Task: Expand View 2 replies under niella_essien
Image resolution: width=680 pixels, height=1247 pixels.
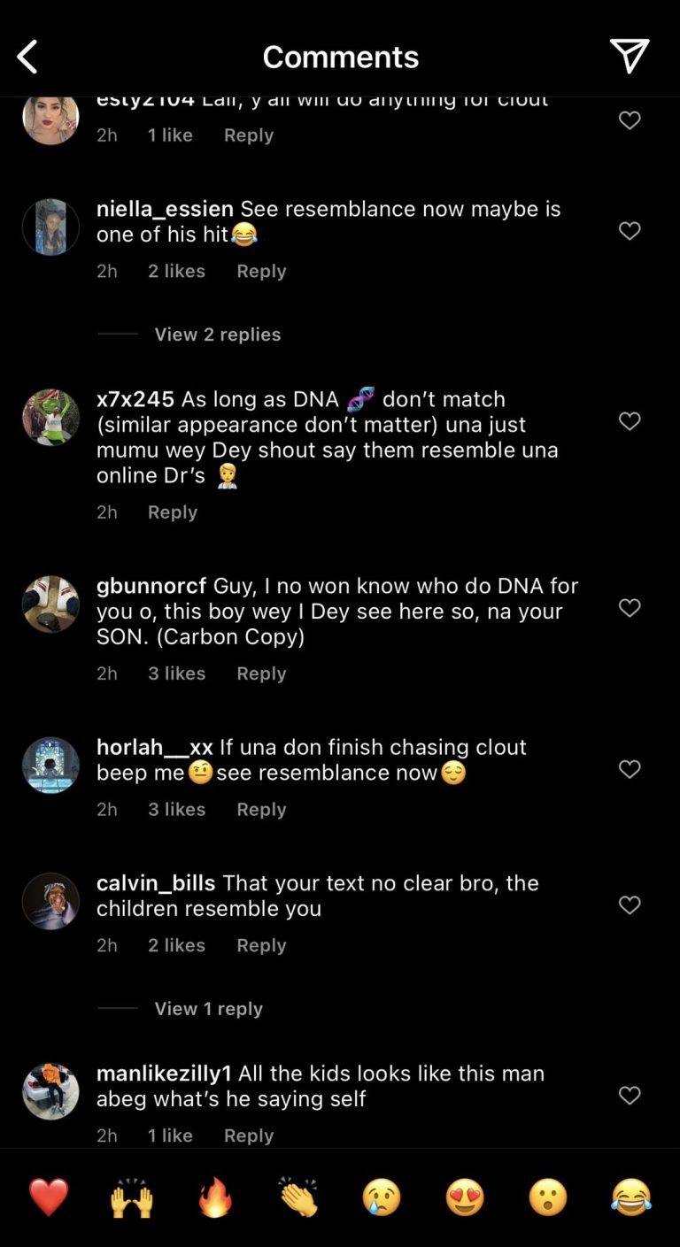Action: (217, 335)
